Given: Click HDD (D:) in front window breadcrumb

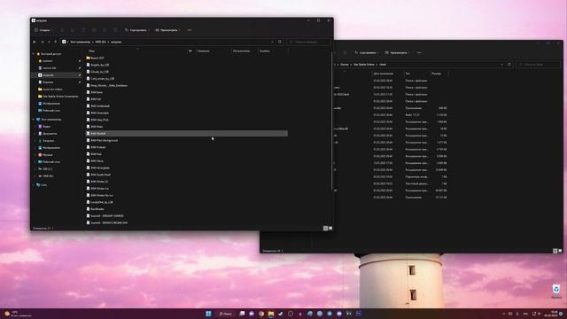Looking at the screenshot, I should coord(100,42).
